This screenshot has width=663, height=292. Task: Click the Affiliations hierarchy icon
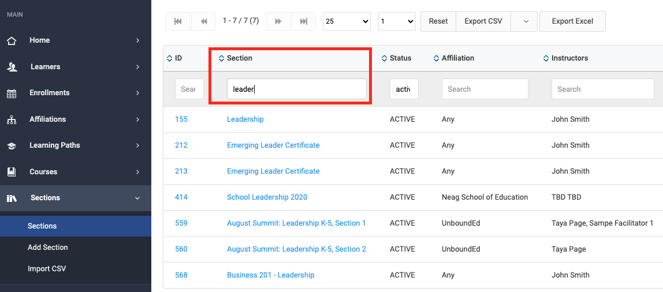click(x=12, y=119)
